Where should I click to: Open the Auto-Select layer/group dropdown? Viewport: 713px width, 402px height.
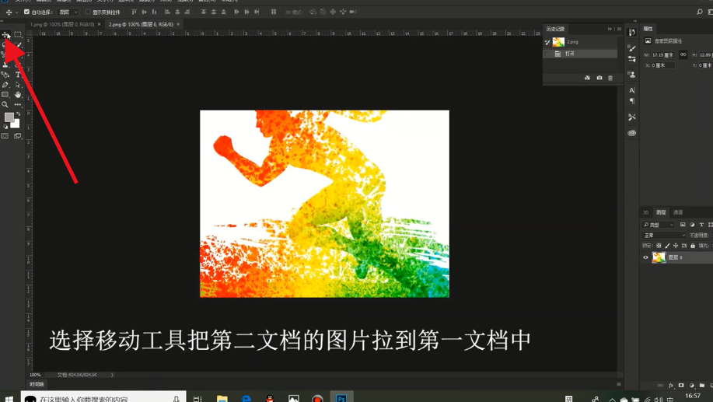point(68,12)
